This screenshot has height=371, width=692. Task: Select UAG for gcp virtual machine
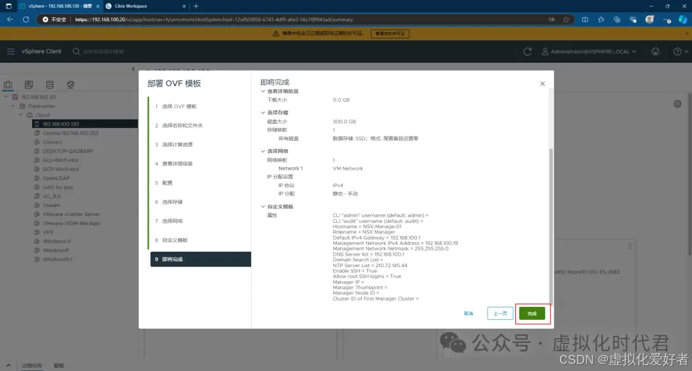58,187
